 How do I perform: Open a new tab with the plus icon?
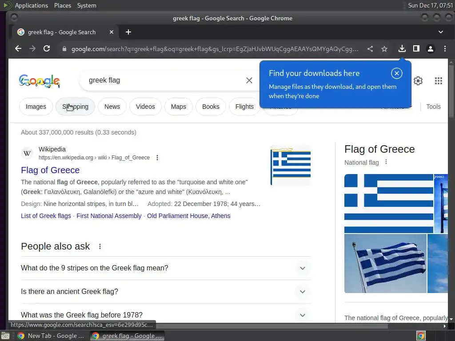coord(128,32)
